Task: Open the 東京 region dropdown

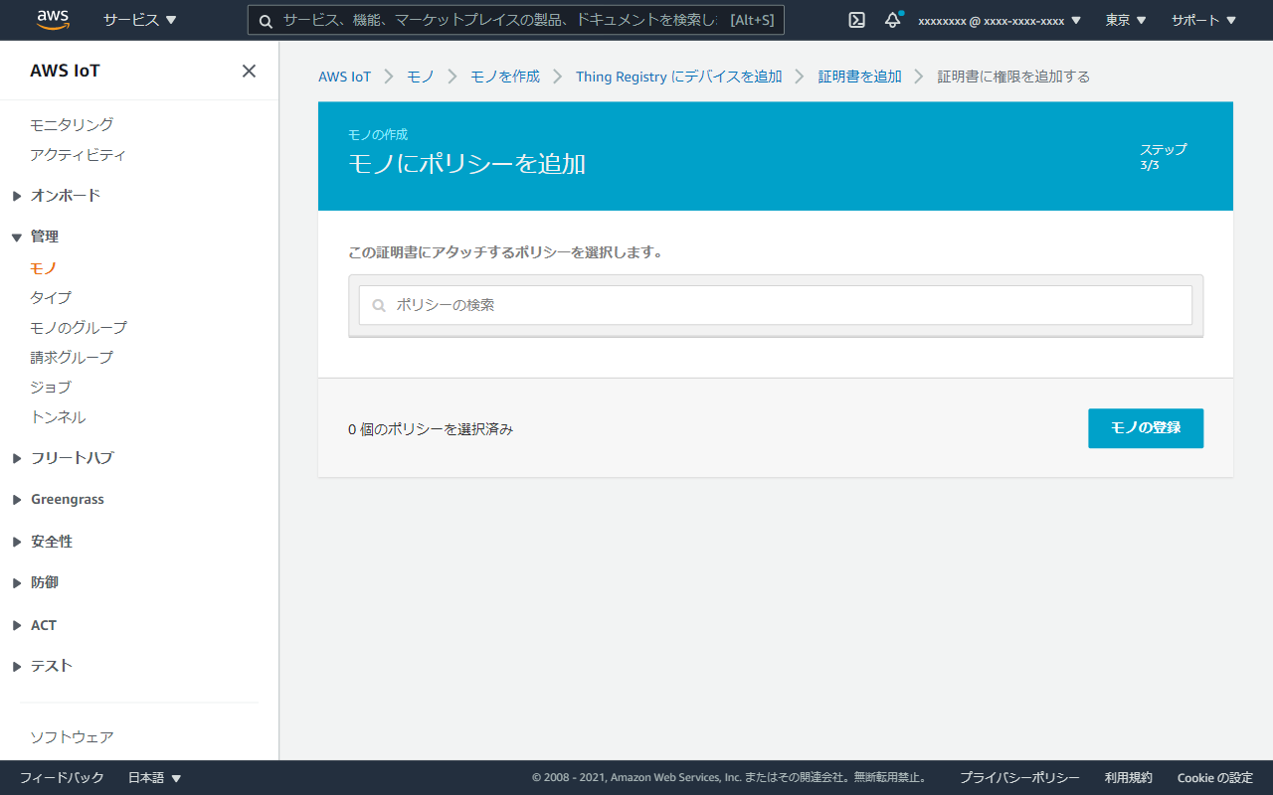Action: [1124, 19]
